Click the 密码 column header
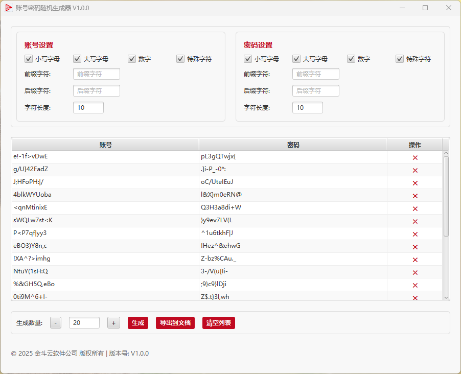Viewport: 461px width, 374px height. pos(293,145)
